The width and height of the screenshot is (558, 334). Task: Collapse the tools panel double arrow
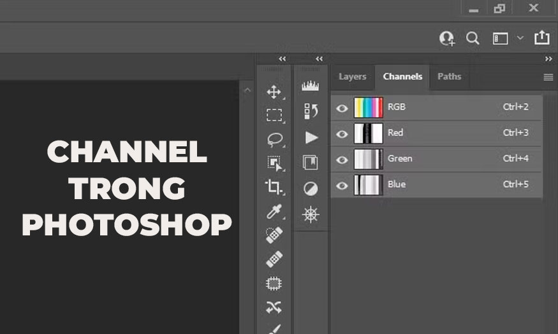click(x=283, y=59)
